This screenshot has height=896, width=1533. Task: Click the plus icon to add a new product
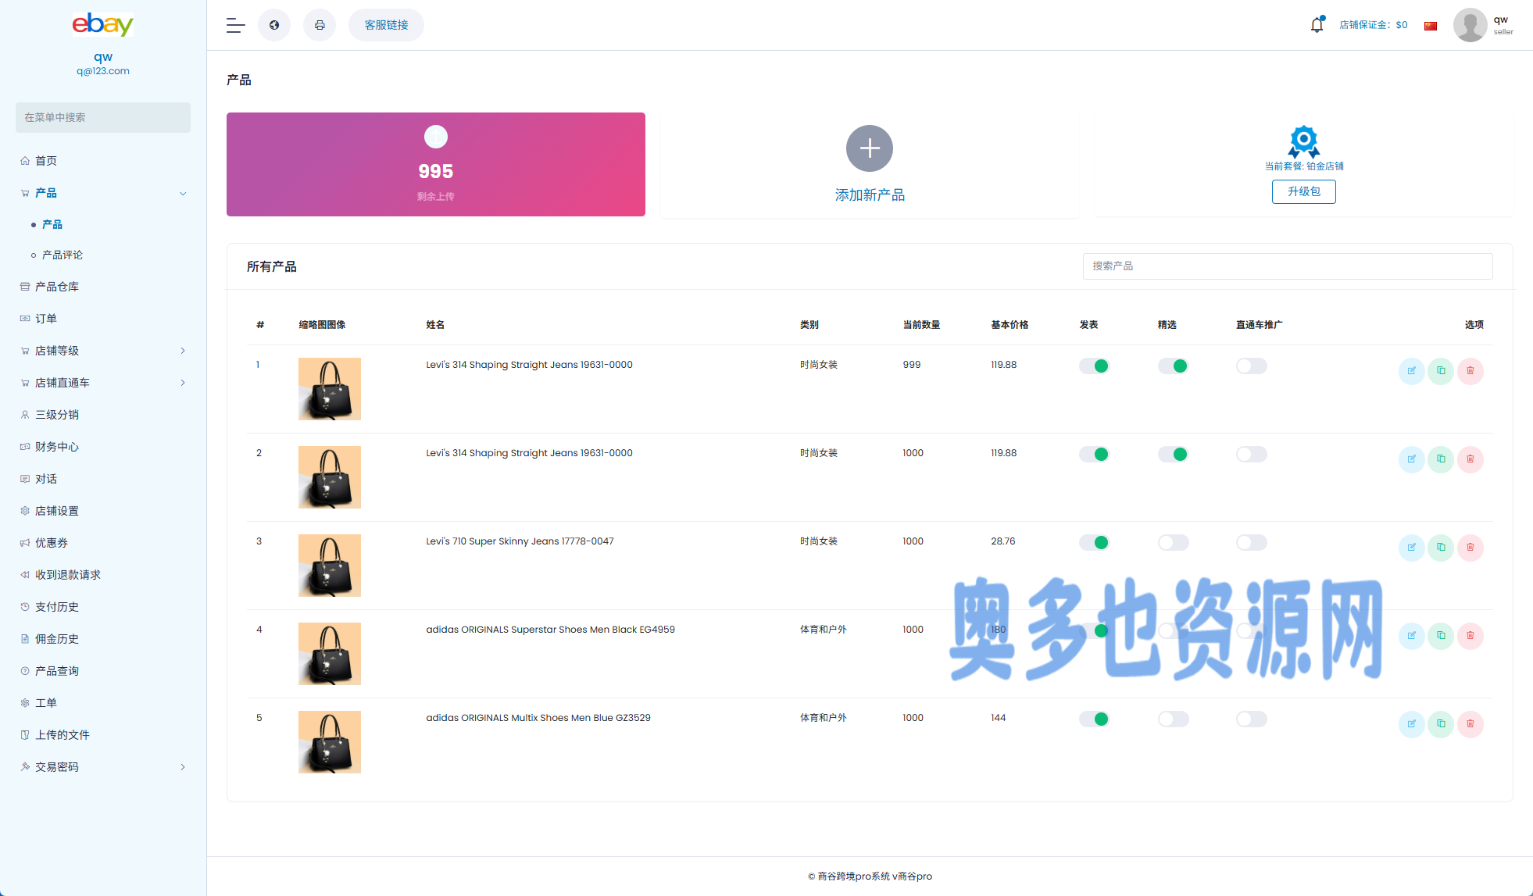[869, 148]
